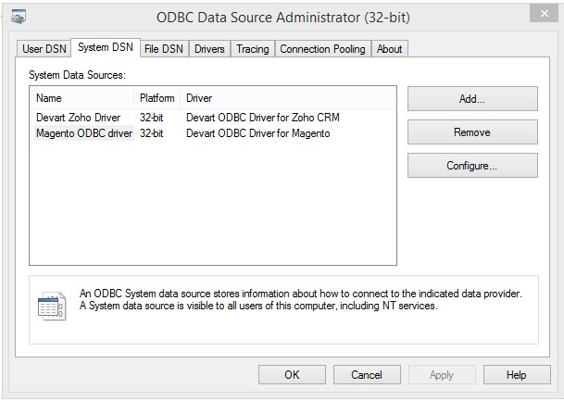
Task: Select the System DSN tab
Action: (106, 48)
